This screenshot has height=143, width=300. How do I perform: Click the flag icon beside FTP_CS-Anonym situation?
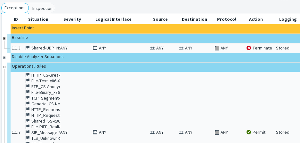point(28,87)
